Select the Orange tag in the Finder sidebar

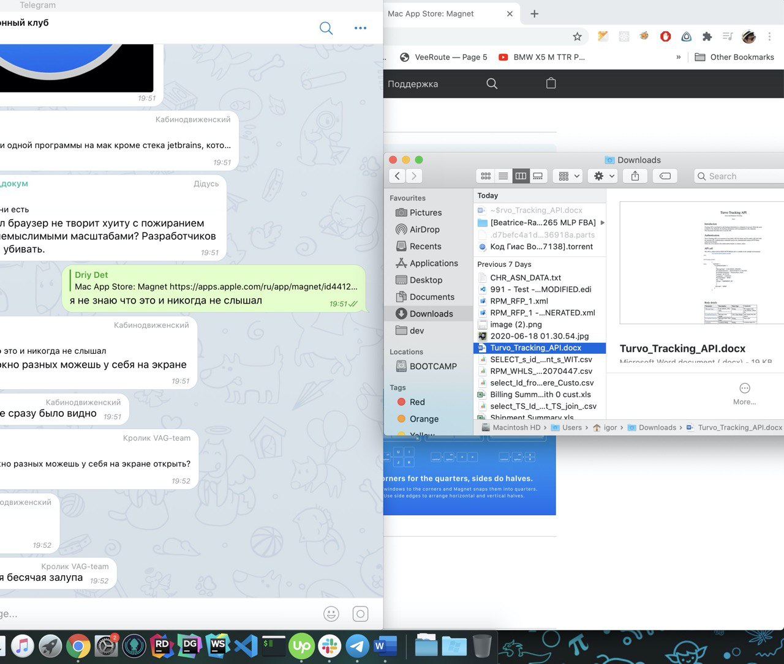tap(424, 419)
